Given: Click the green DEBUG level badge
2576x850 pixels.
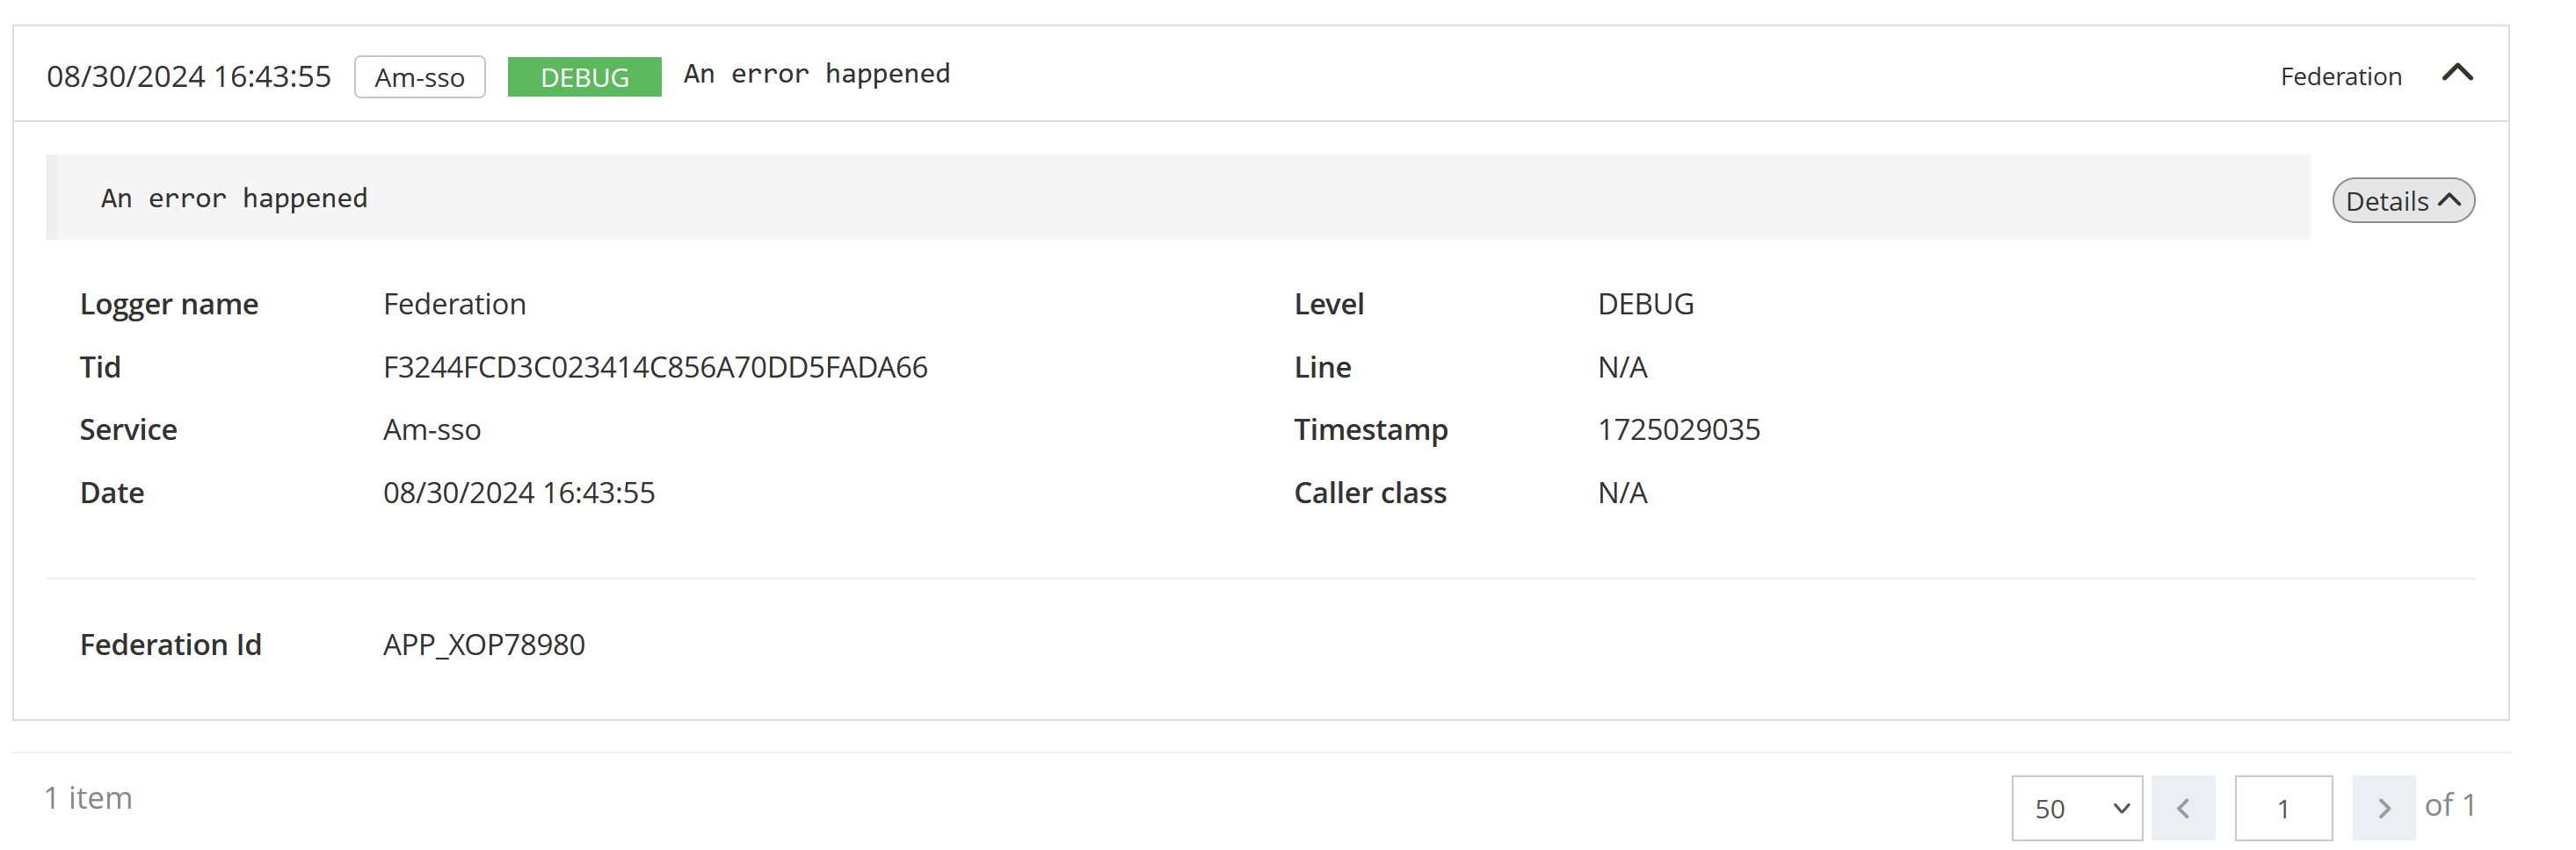Looking at the screenshot, I should click(x=584, y=77).
